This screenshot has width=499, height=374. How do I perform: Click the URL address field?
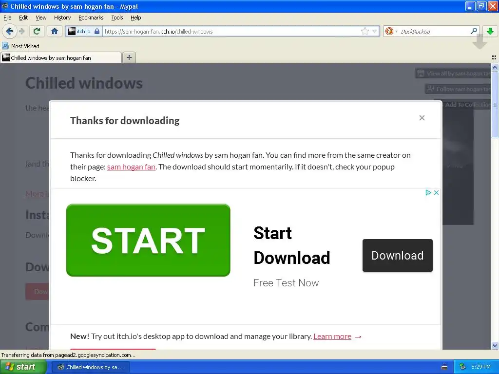tap(231, 31)
